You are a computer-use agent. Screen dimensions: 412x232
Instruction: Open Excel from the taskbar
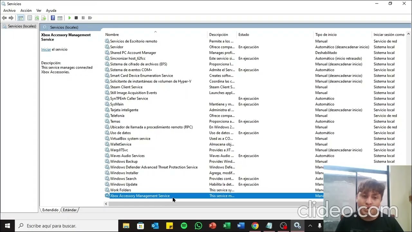point(227,226)
